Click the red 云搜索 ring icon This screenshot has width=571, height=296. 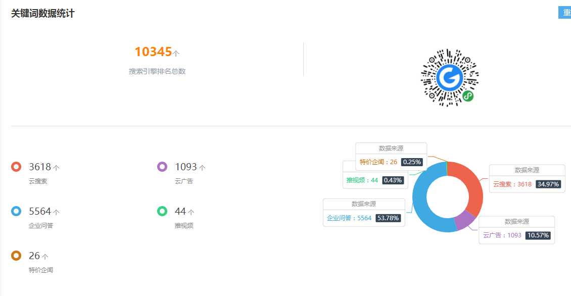16,167
